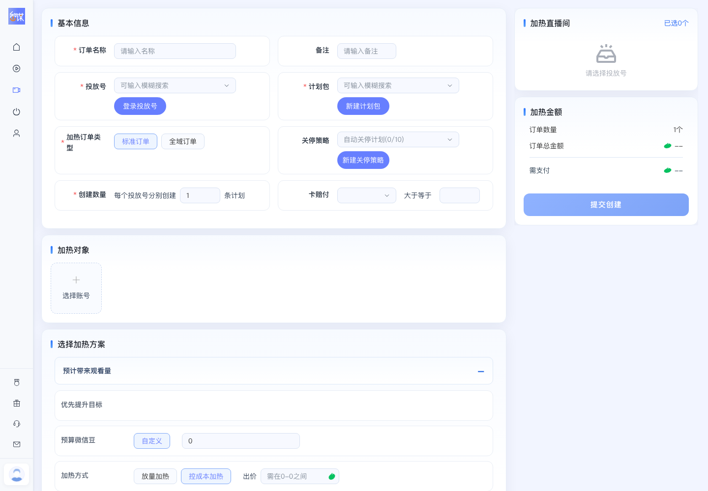
Task: Focus the 预算微信豆 amount field
Action: coord(241,441)
